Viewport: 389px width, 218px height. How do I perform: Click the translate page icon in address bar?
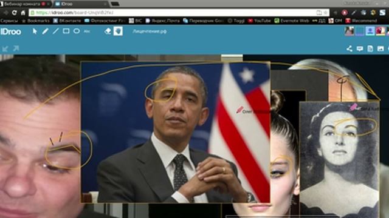click(x=319, y=12)
